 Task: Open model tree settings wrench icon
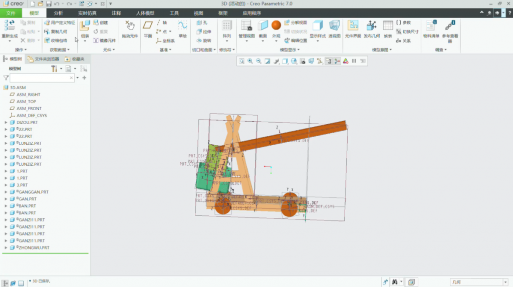click(54, 69)
